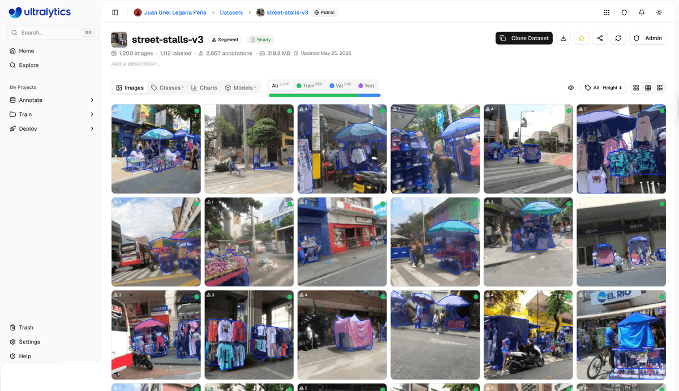Click the split distribution bar
Screen dimensions: 679x391
pyautogui.click(x=324, y=95)
